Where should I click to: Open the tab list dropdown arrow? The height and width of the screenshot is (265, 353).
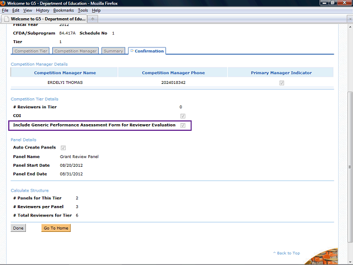tap(350, 19)
